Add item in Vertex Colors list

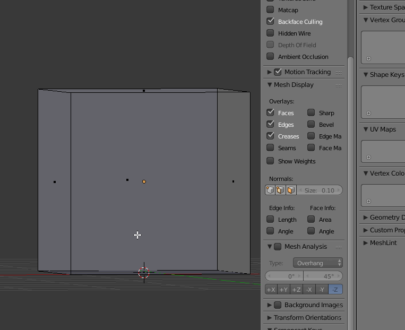[x=368, y=201]
